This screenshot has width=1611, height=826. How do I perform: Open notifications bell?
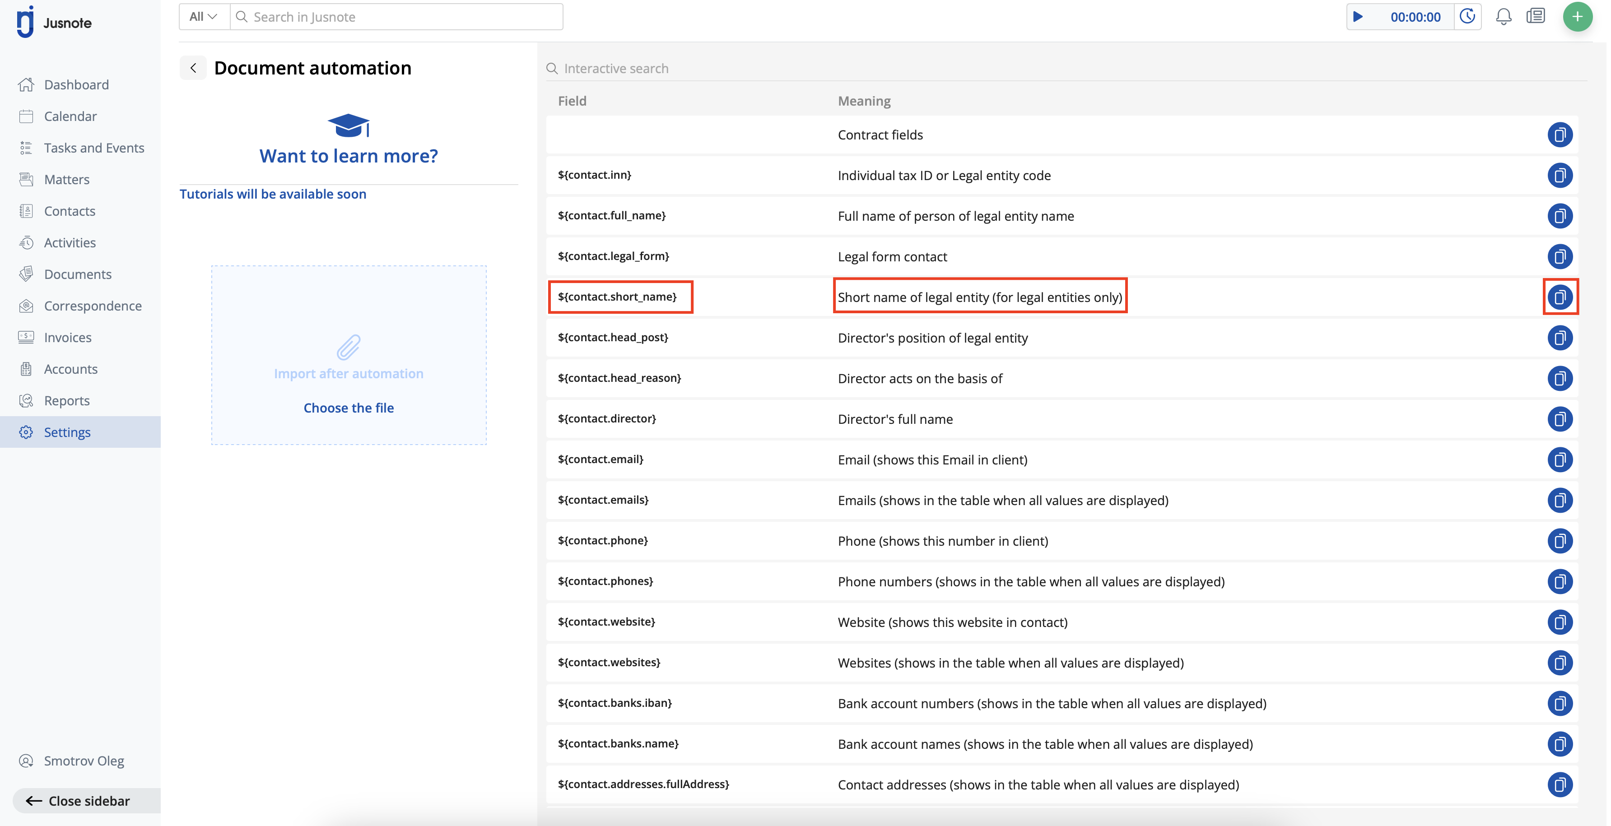tap(1504, 17)
